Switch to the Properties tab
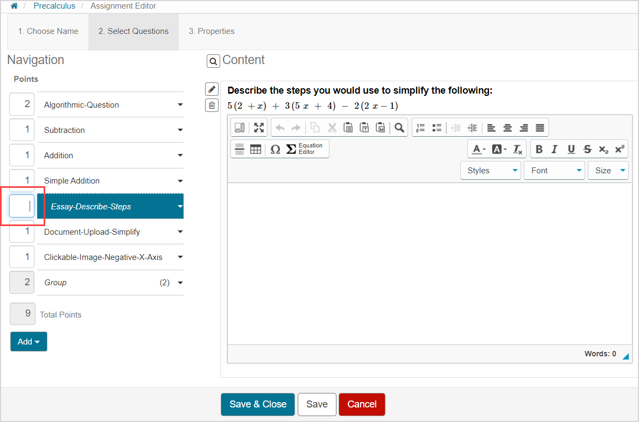Viewport: 639px width, 422px height. (x=212, y=31)
